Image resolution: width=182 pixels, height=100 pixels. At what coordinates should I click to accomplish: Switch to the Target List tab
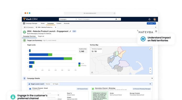pos(41,36)
